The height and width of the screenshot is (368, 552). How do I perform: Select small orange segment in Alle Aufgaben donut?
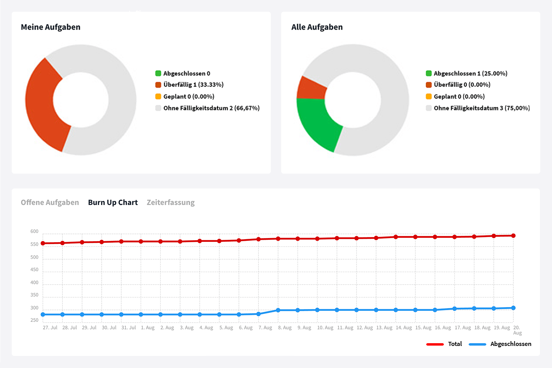pos(310,88)
